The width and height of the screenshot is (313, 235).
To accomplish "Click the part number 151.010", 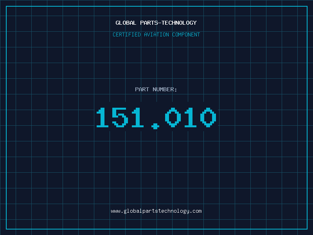I will click(x=156, y=118).
